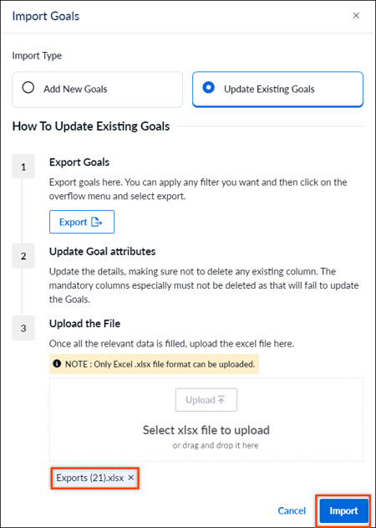376x528 pixels.
Task: Click the Cancel link
Action: tap(292, 510)
